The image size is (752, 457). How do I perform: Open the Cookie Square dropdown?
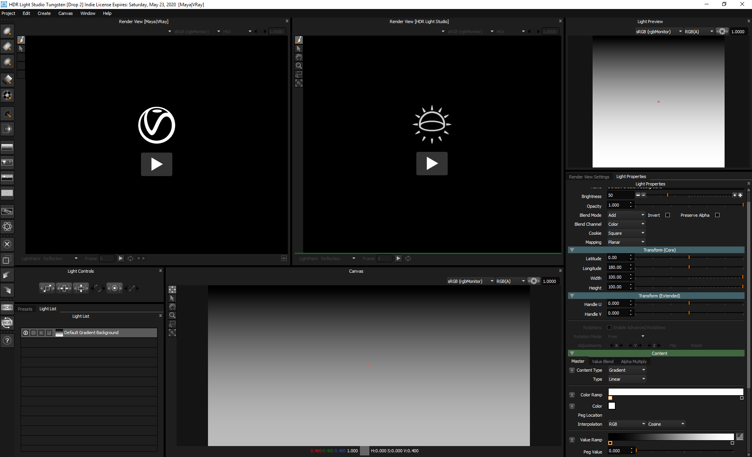coord(626,233)
